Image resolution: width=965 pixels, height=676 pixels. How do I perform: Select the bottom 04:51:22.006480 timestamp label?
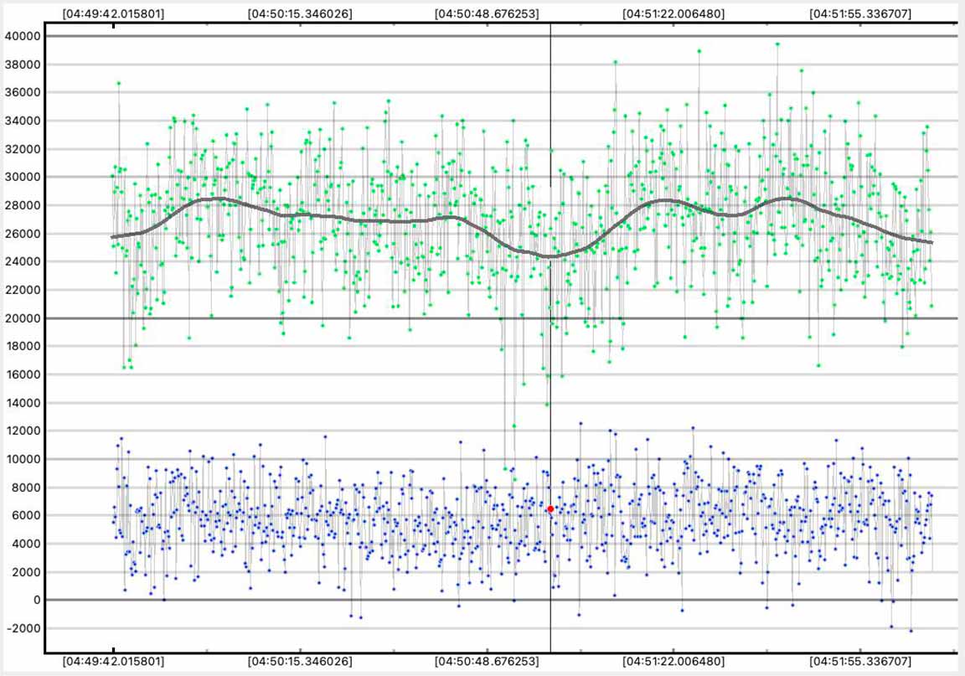coord(673,662)
